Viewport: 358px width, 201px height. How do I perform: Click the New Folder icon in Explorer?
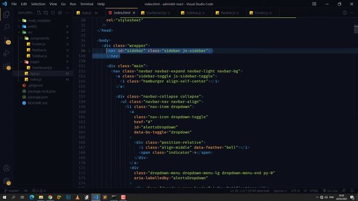coord(46,13)
